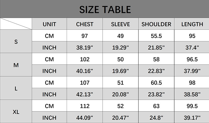Select the 38.19" chest inch cell
This screenshot has height=123, width=209.
click(85, 48)
